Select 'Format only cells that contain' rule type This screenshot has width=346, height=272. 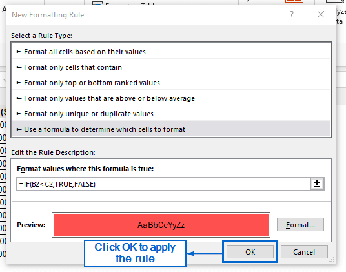click(x=171, y=67)
